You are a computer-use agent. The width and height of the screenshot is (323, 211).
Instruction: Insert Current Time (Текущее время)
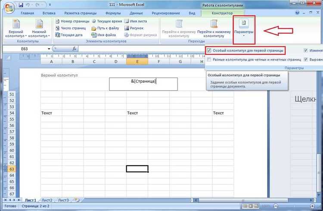(107, 21)
